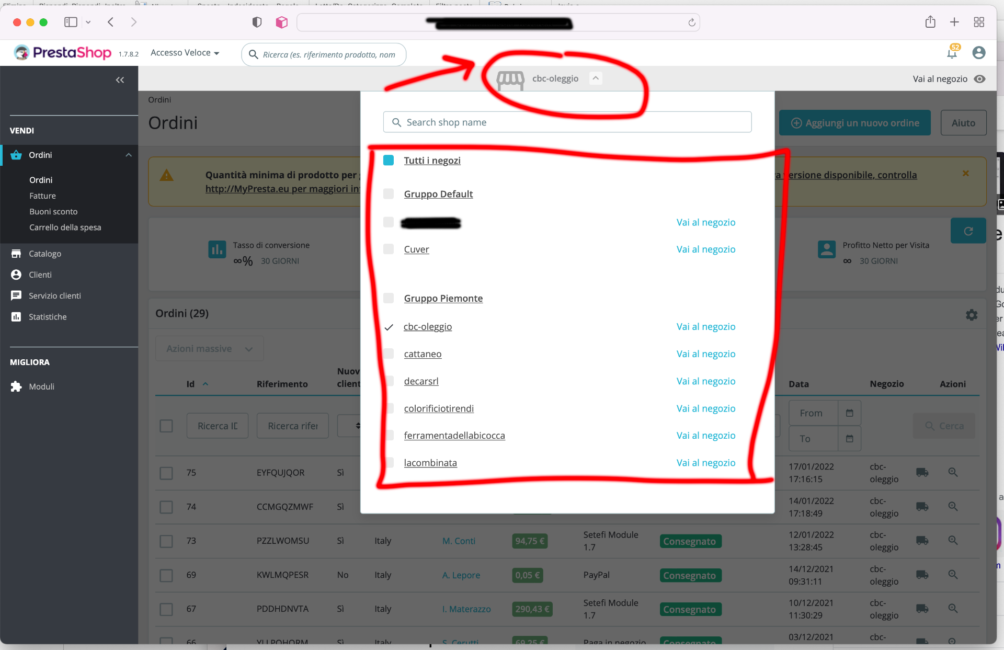The height and width of the screenshot is (650, 1004).
Task: Click Aggiungi un nuovo ordine button
Action: pyautogui.click(x=854, y=123)
